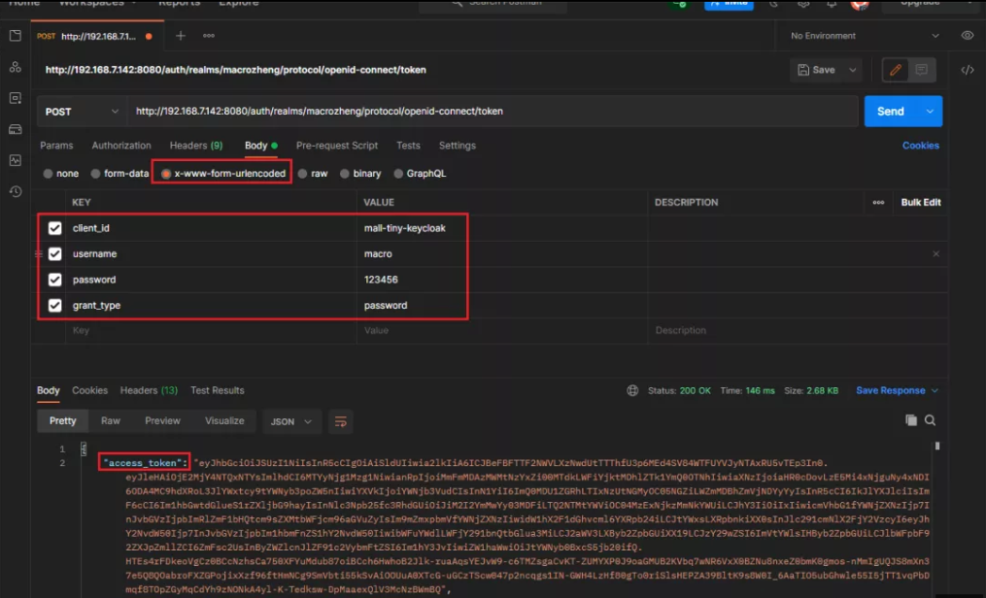Open the History sidebar icon
Image resolution: width=986 pixels, height=598 pixels.
[15, 191]
